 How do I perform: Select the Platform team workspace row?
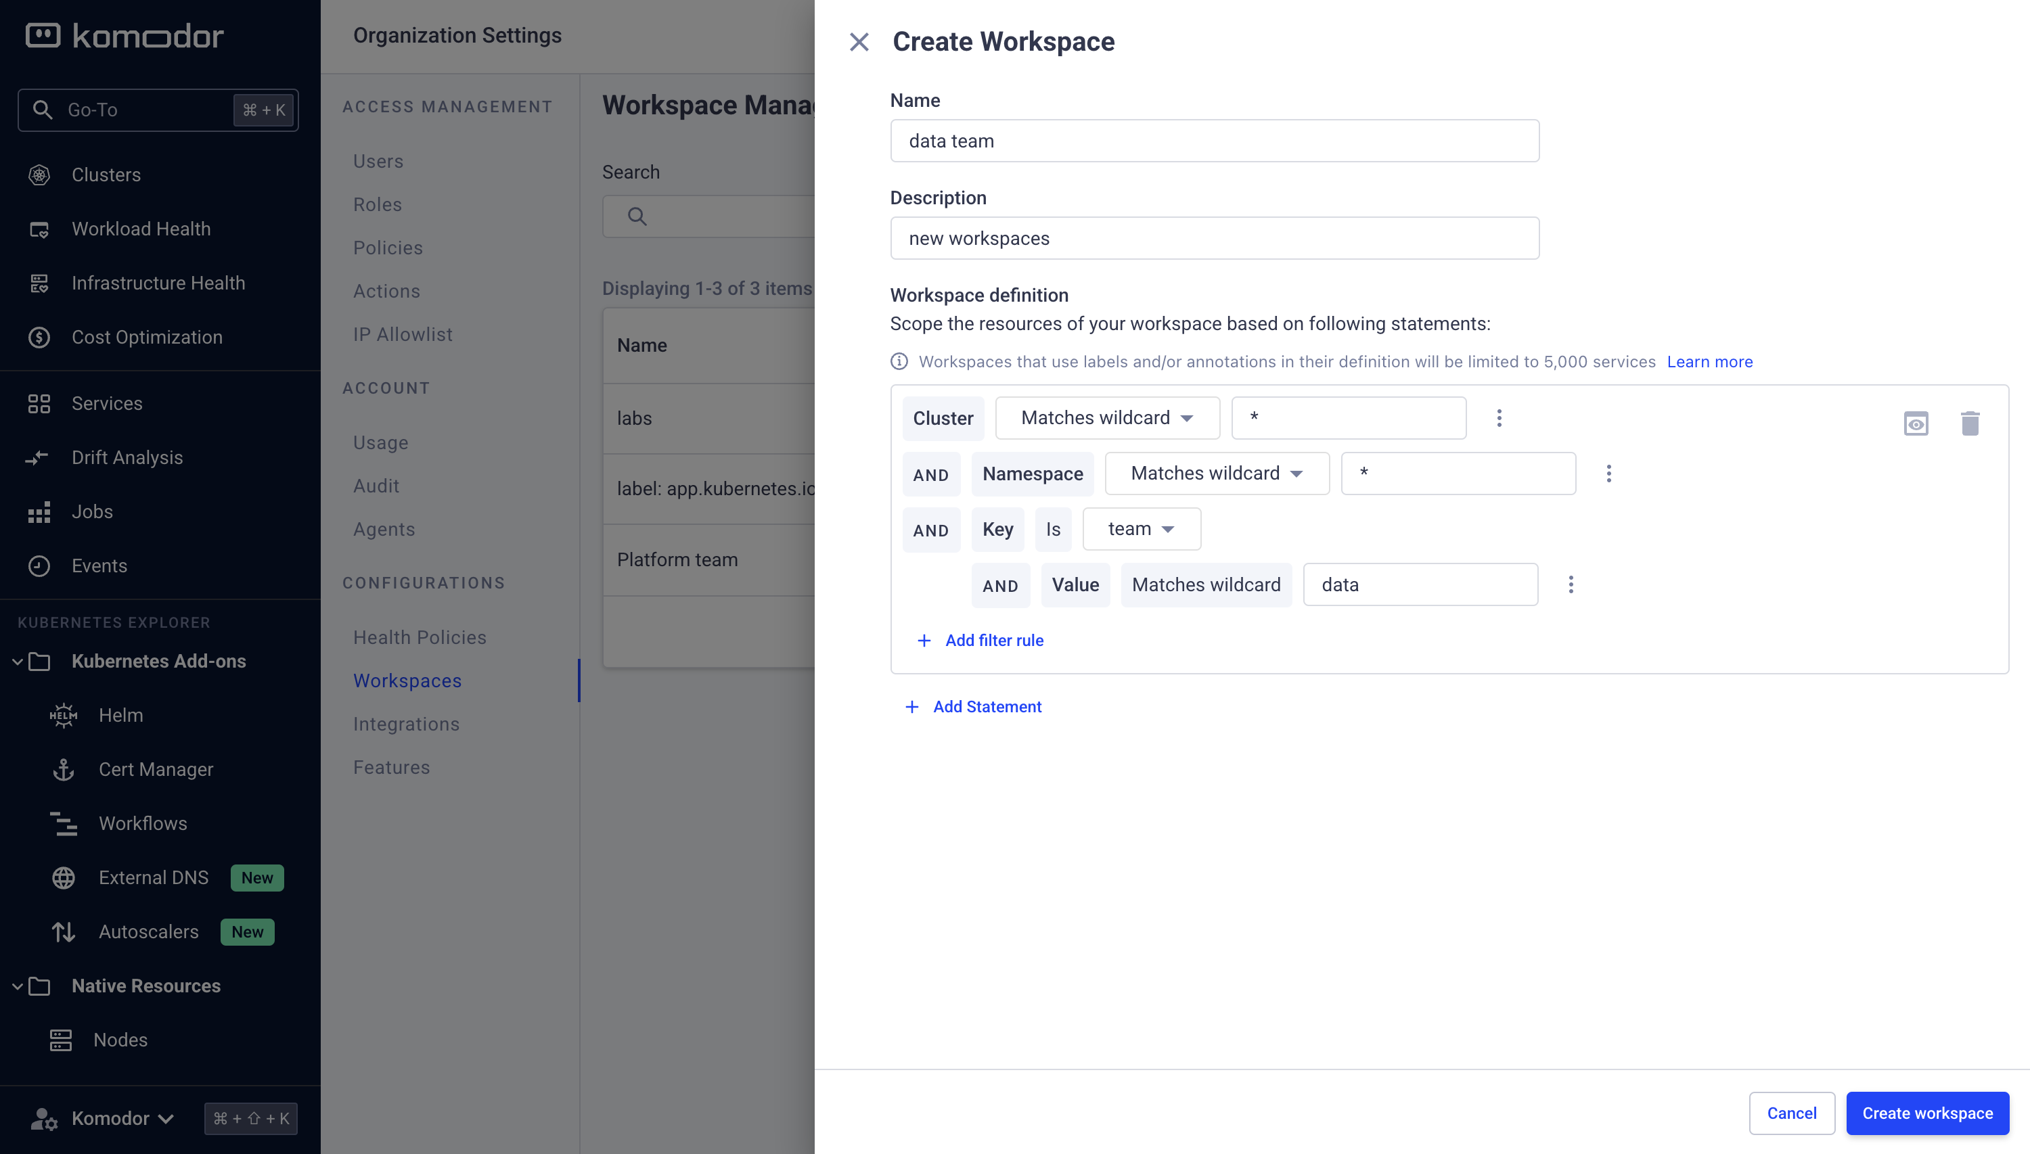click(x=708, y=559)
